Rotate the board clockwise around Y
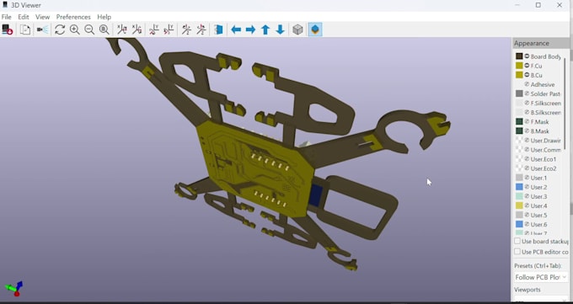573x304 pixels. 154,29
